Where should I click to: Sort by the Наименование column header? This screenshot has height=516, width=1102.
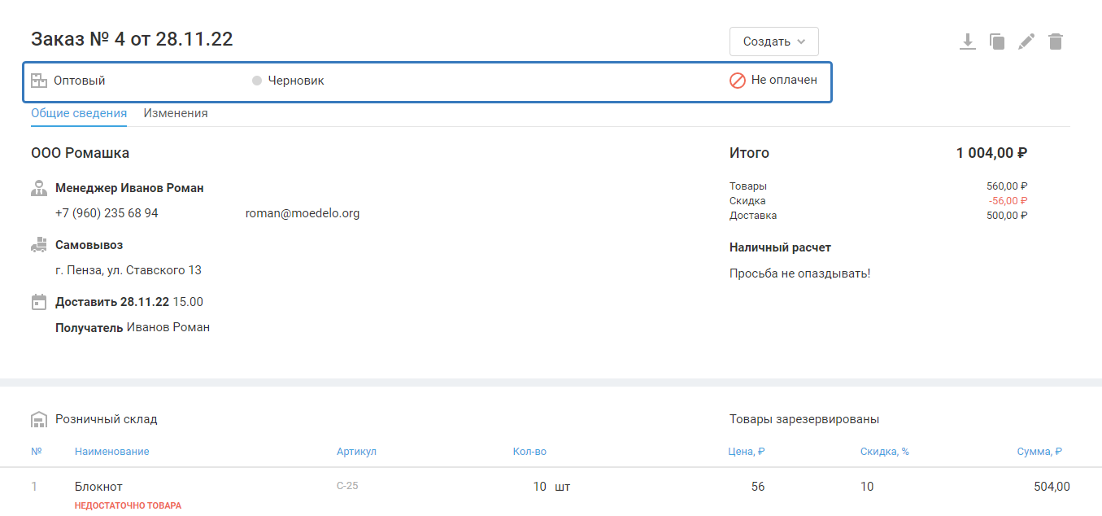(x=112, y=452)
